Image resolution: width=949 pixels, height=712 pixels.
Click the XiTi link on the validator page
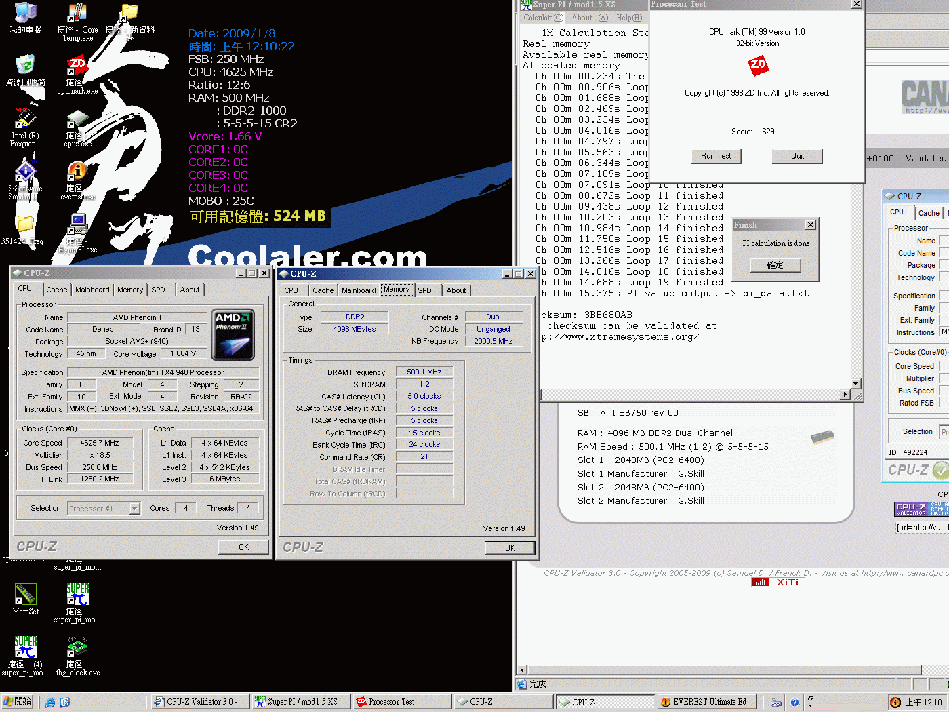(778, 582)
